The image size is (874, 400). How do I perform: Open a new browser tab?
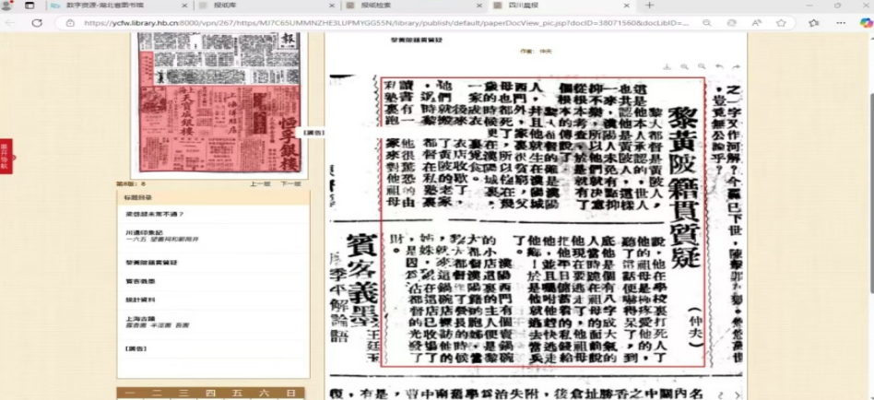(x=649, y=6)
